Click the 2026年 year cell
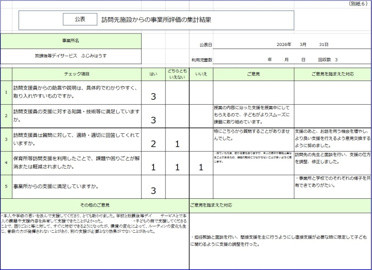This screenshot has height=270, width=372. click(x=284, y=45)
